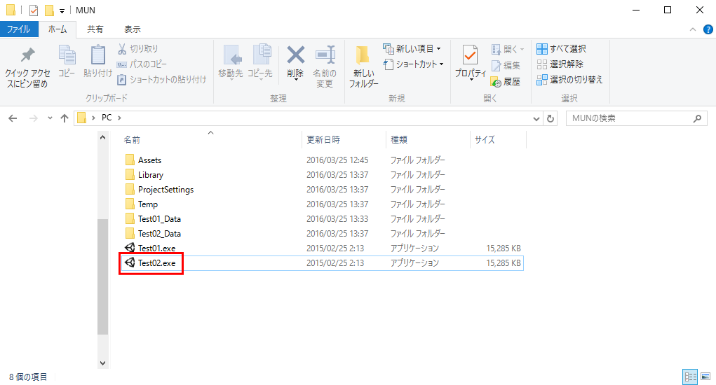Image resolution: width=716 pixels, height=385 pixels.
Task: Select the Assets folder
Action: [x=150, y=160]
